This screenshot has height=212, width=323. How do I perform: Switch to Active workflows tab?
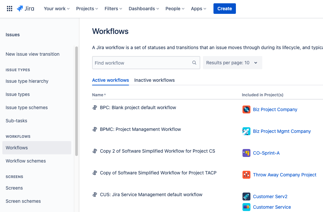(111, 80)
